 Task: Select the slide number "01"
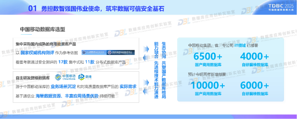click(x=32, y=9)
